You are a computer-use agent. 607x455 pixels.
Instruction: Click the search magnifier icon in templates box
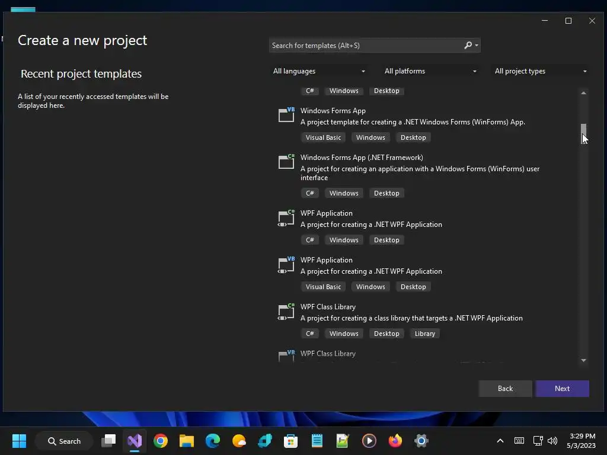tap(468, 45)
